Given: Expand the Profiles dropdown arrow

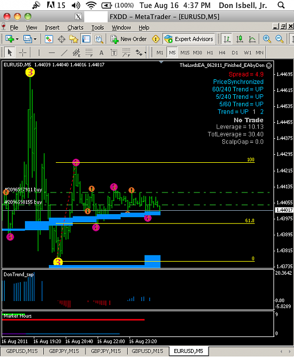Looking at the screenshot, I should 35,39.
